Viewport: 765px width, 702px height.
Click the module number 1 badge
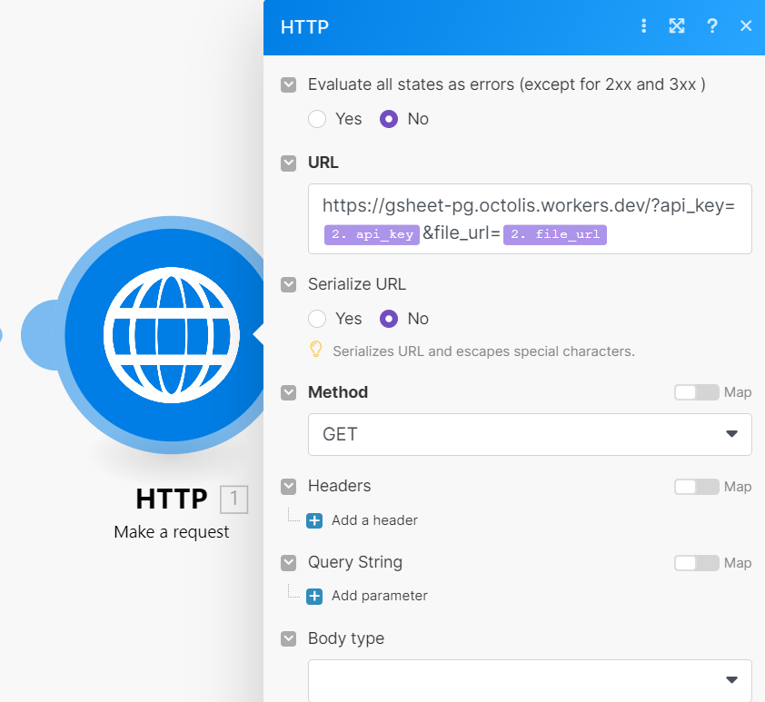point(234,499)
